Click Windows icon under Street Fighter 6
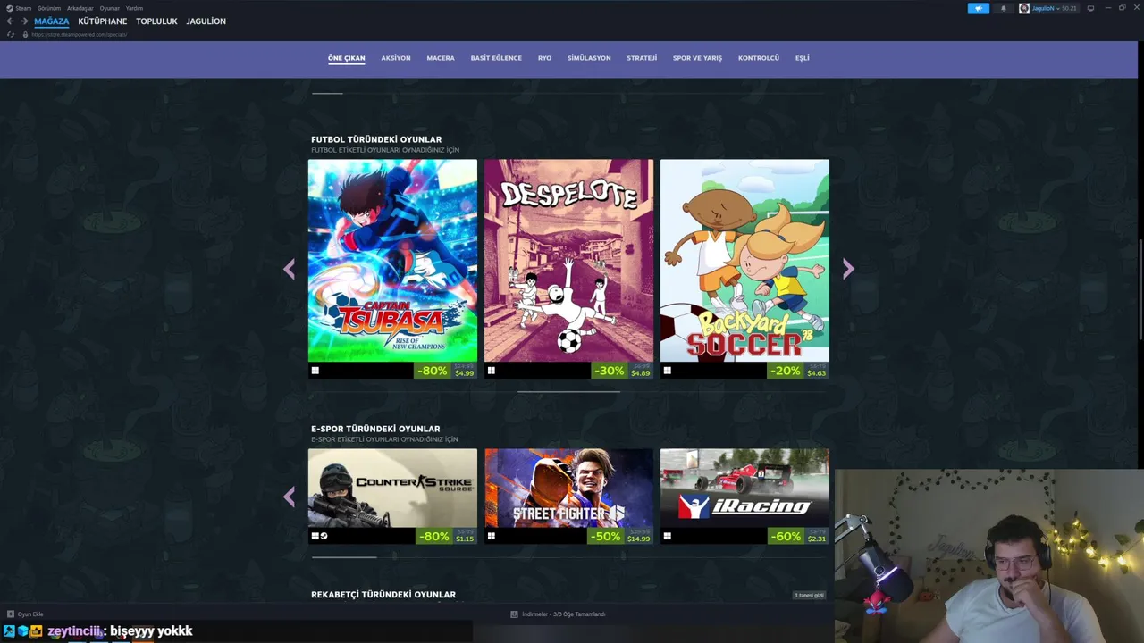The height and width of the screenshot is (643, 1144). point(491,537)
